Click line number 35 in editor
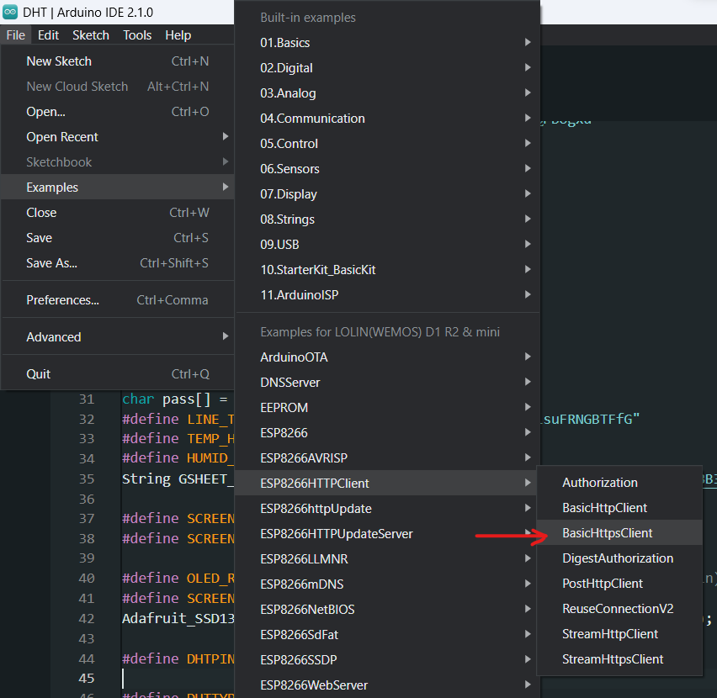Screen dimensions: 717x698 click(87, 479)
